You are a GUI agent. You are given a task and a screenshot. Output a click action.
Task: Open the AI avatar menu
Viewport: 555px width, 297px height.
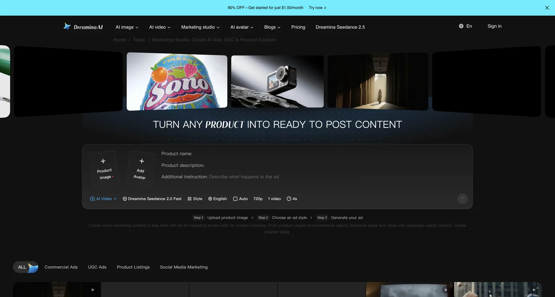coord(242,27)
